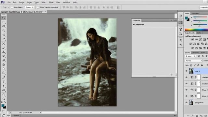The height and width of the screenshot is (117, 208).
Task: Click the auto-align layers icon in options bar
Action: coord(118,7)
